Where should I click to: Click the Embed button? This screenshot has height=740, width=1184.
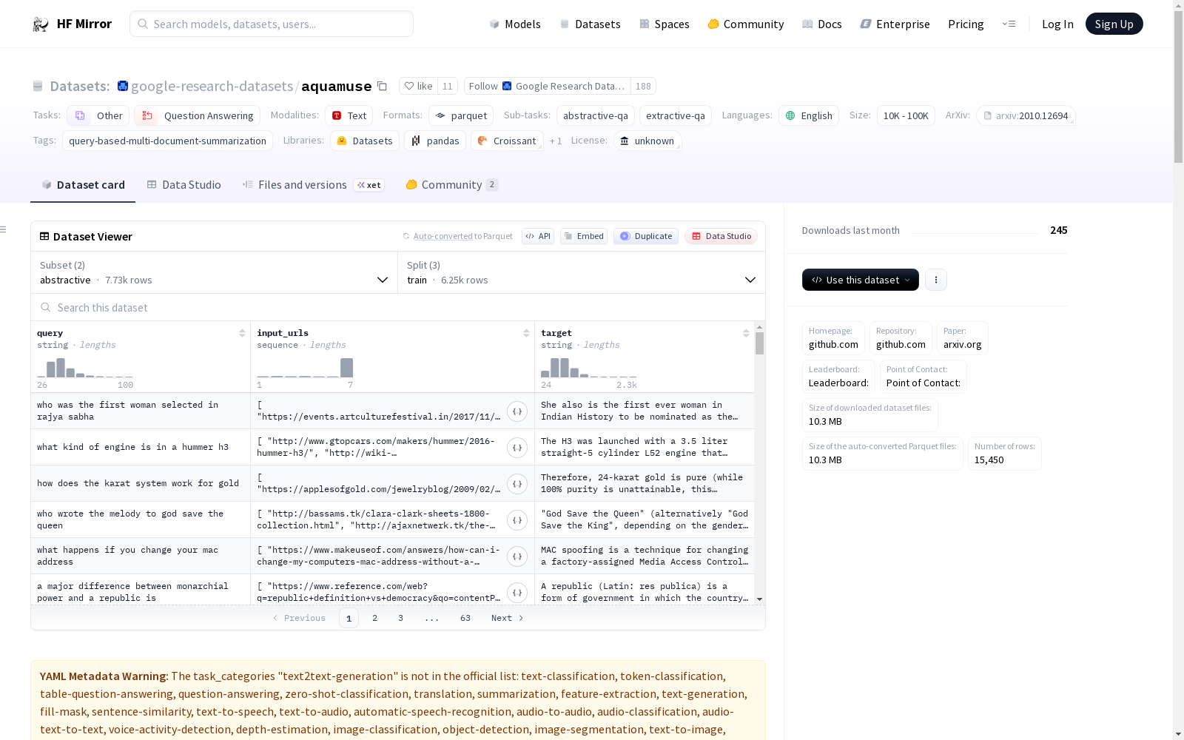pos(584,236)
